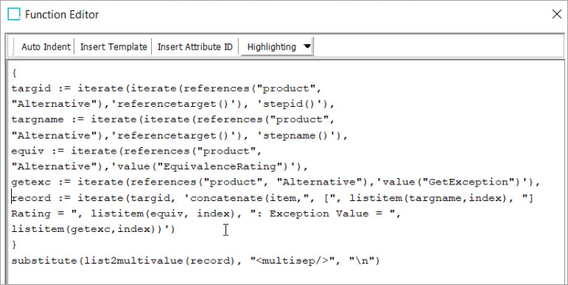
Task: Click the Insert Attribute ID button
Action: pyautogui.click(x=195, y=47)
